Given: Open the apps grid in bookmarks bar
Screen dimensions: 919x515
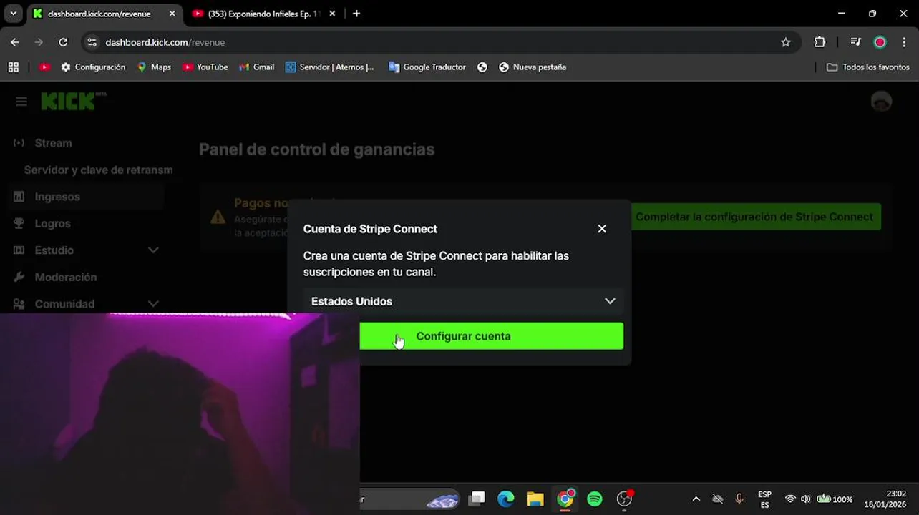Looking at the screenshot, I should pyautogui.click(x=13, y=67).
